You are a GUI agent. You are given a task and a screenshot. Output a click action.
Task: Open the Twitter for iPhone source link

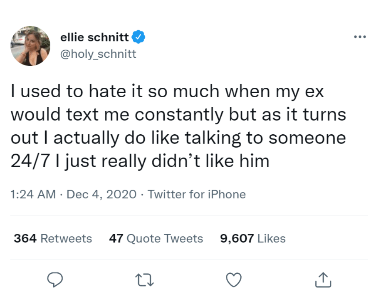(197, 194)
